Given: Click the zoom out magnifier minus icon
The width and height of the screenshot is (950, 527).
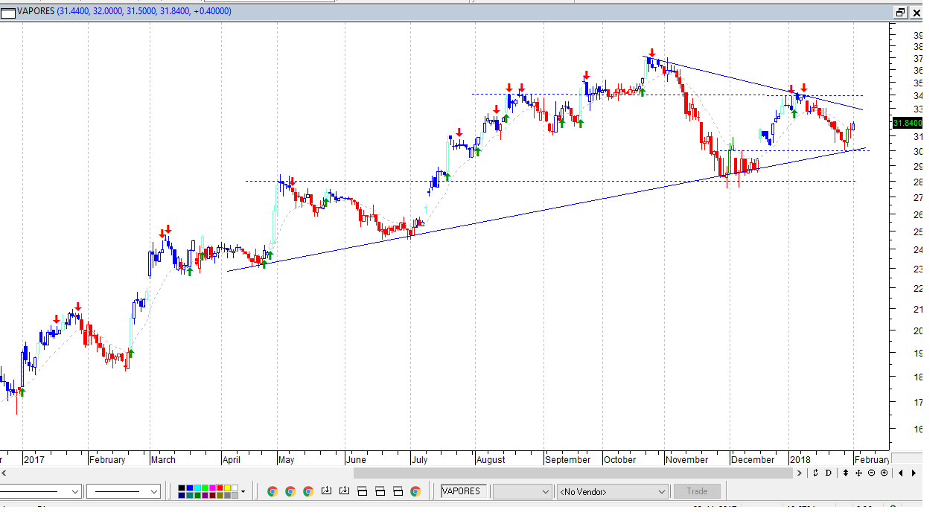Looking at the screenshot, I should click(x=871, y=473).
